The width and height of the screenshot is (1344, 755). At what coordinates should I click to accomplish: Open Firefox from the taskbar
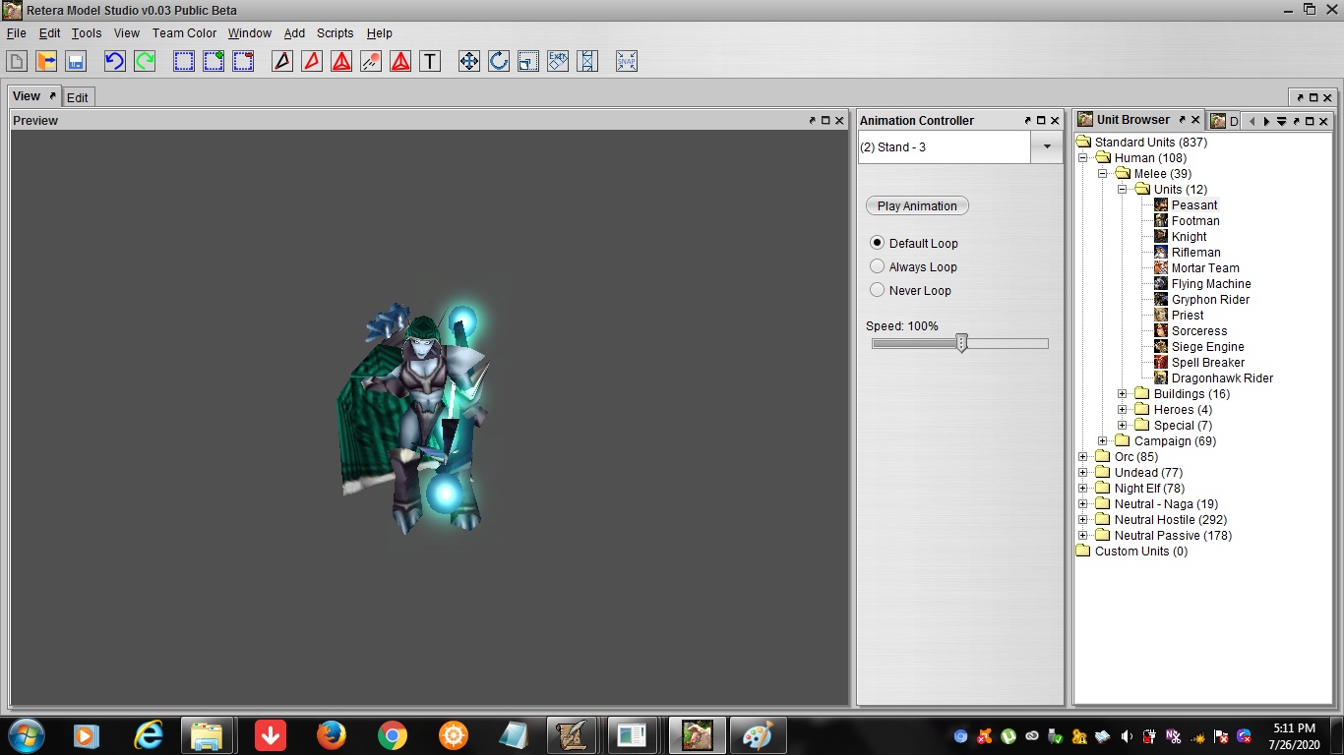point(332,735)
